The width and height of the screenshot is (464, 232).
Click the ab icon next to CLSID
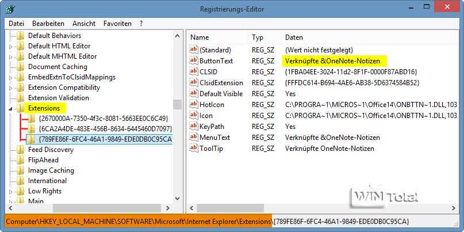coord(194,72)
